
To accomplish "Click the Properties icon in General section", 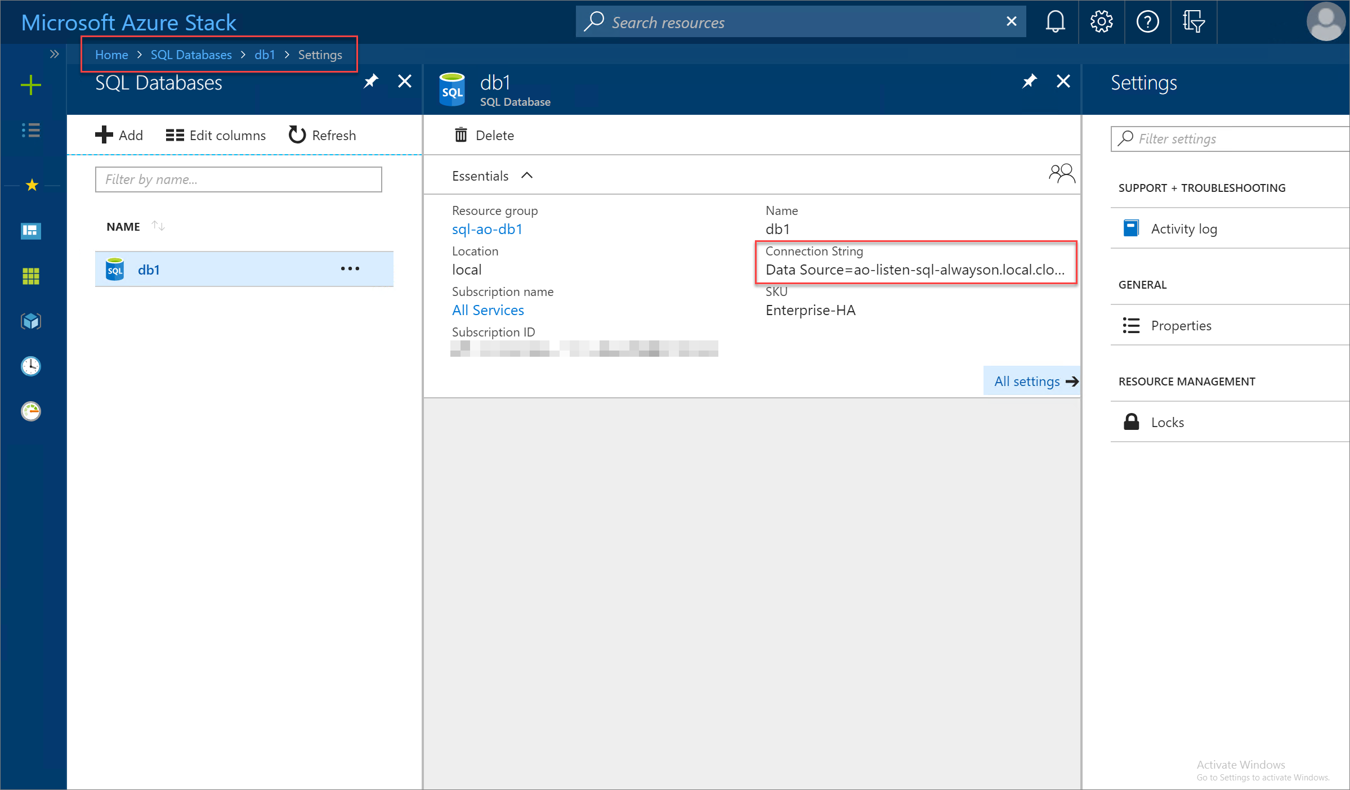I will point(1131,325).
